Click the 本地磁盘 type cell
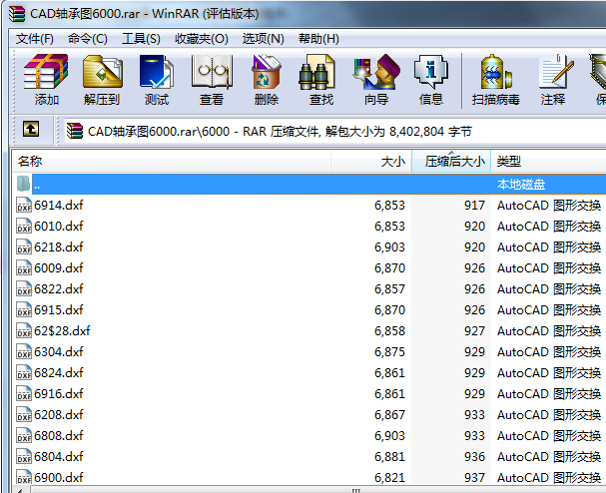Image resolution: width=606 pixels, height=493 pixels. (x=521, y=185)
